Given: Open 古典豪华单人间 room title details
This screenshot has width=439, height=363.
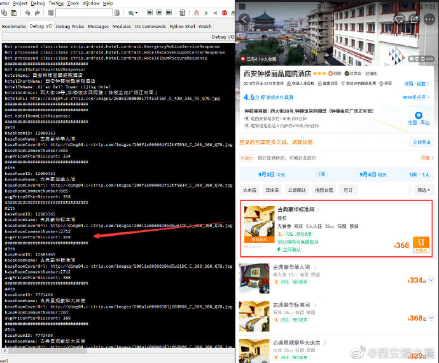Looking at the screenshot, I should coord(295,267).
